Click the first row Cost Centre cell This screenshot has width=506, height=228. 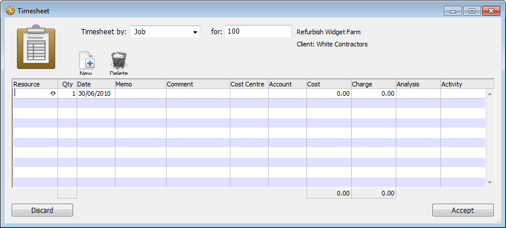(x=249, y=94)
